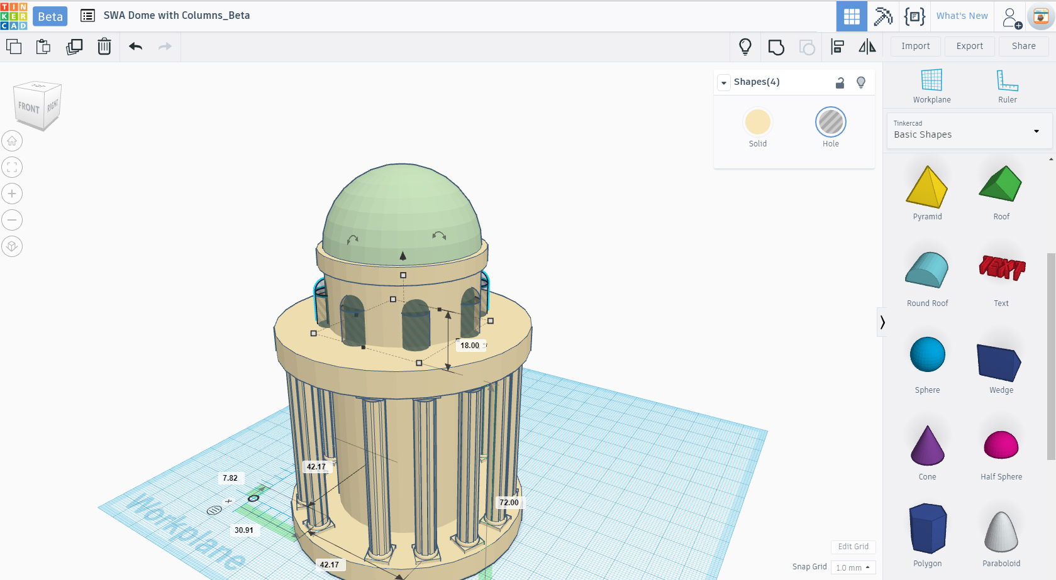Viewport: 1056px width, 580px height.
Task: Zoom out the viewport
Action: tap(12, 220)
